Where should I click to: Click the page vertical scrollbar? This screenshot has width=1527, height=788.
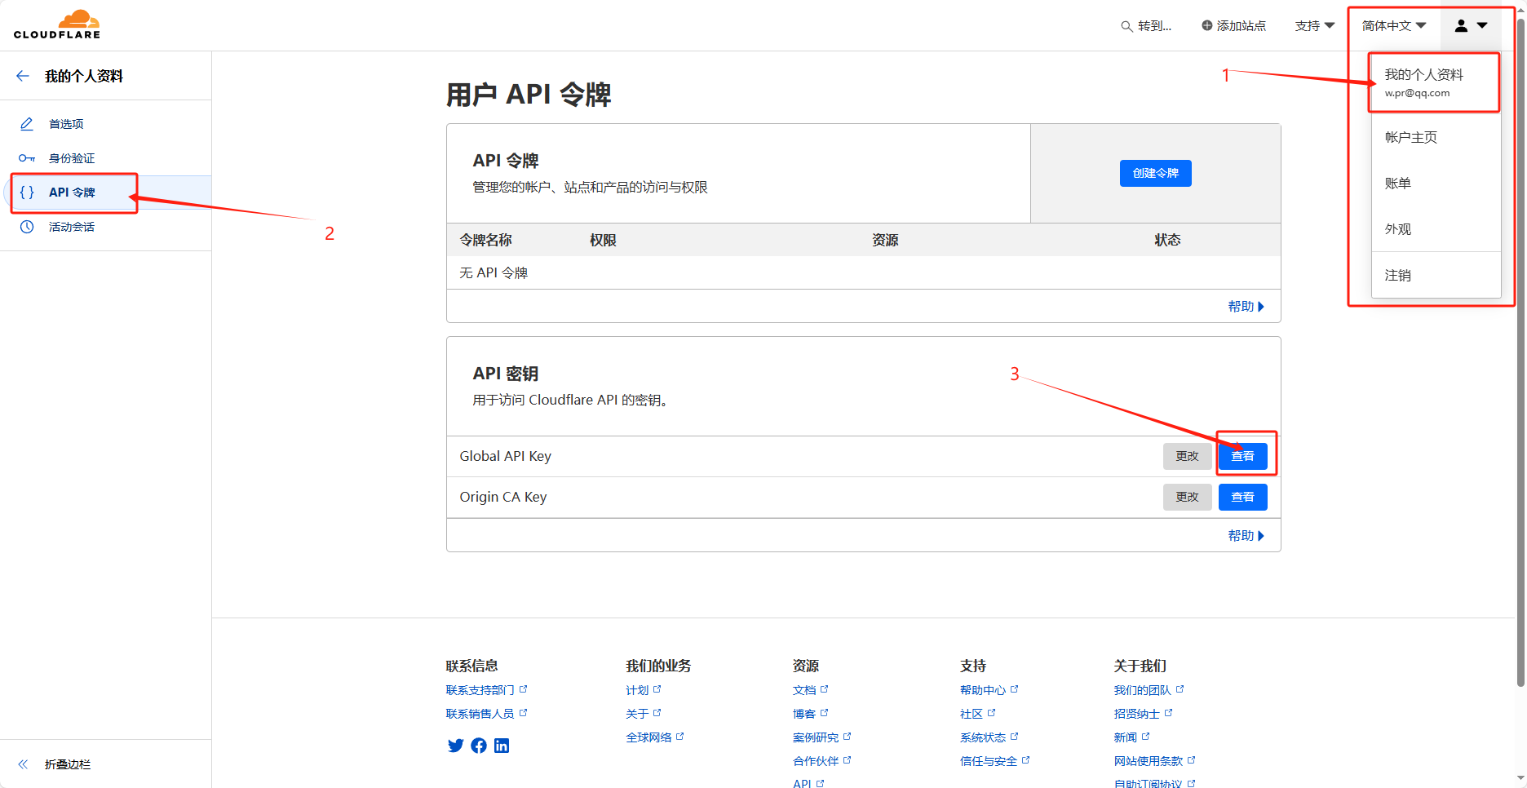pos(1520,351)
